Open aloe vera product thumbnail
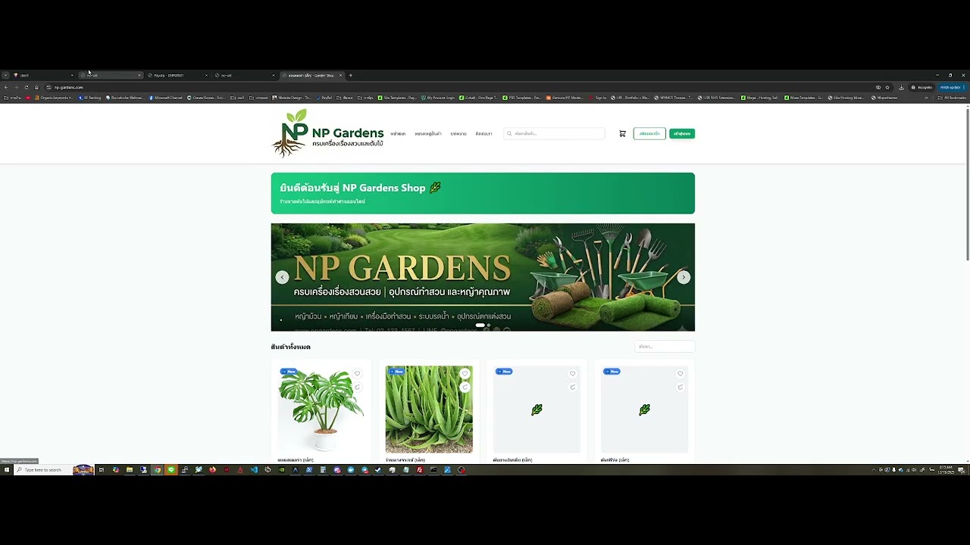The height and width of the screenshot is (545, 970). (x=429, y=410)
